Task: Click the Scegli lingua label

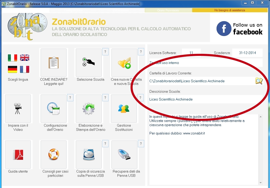Action: point(18,79)
